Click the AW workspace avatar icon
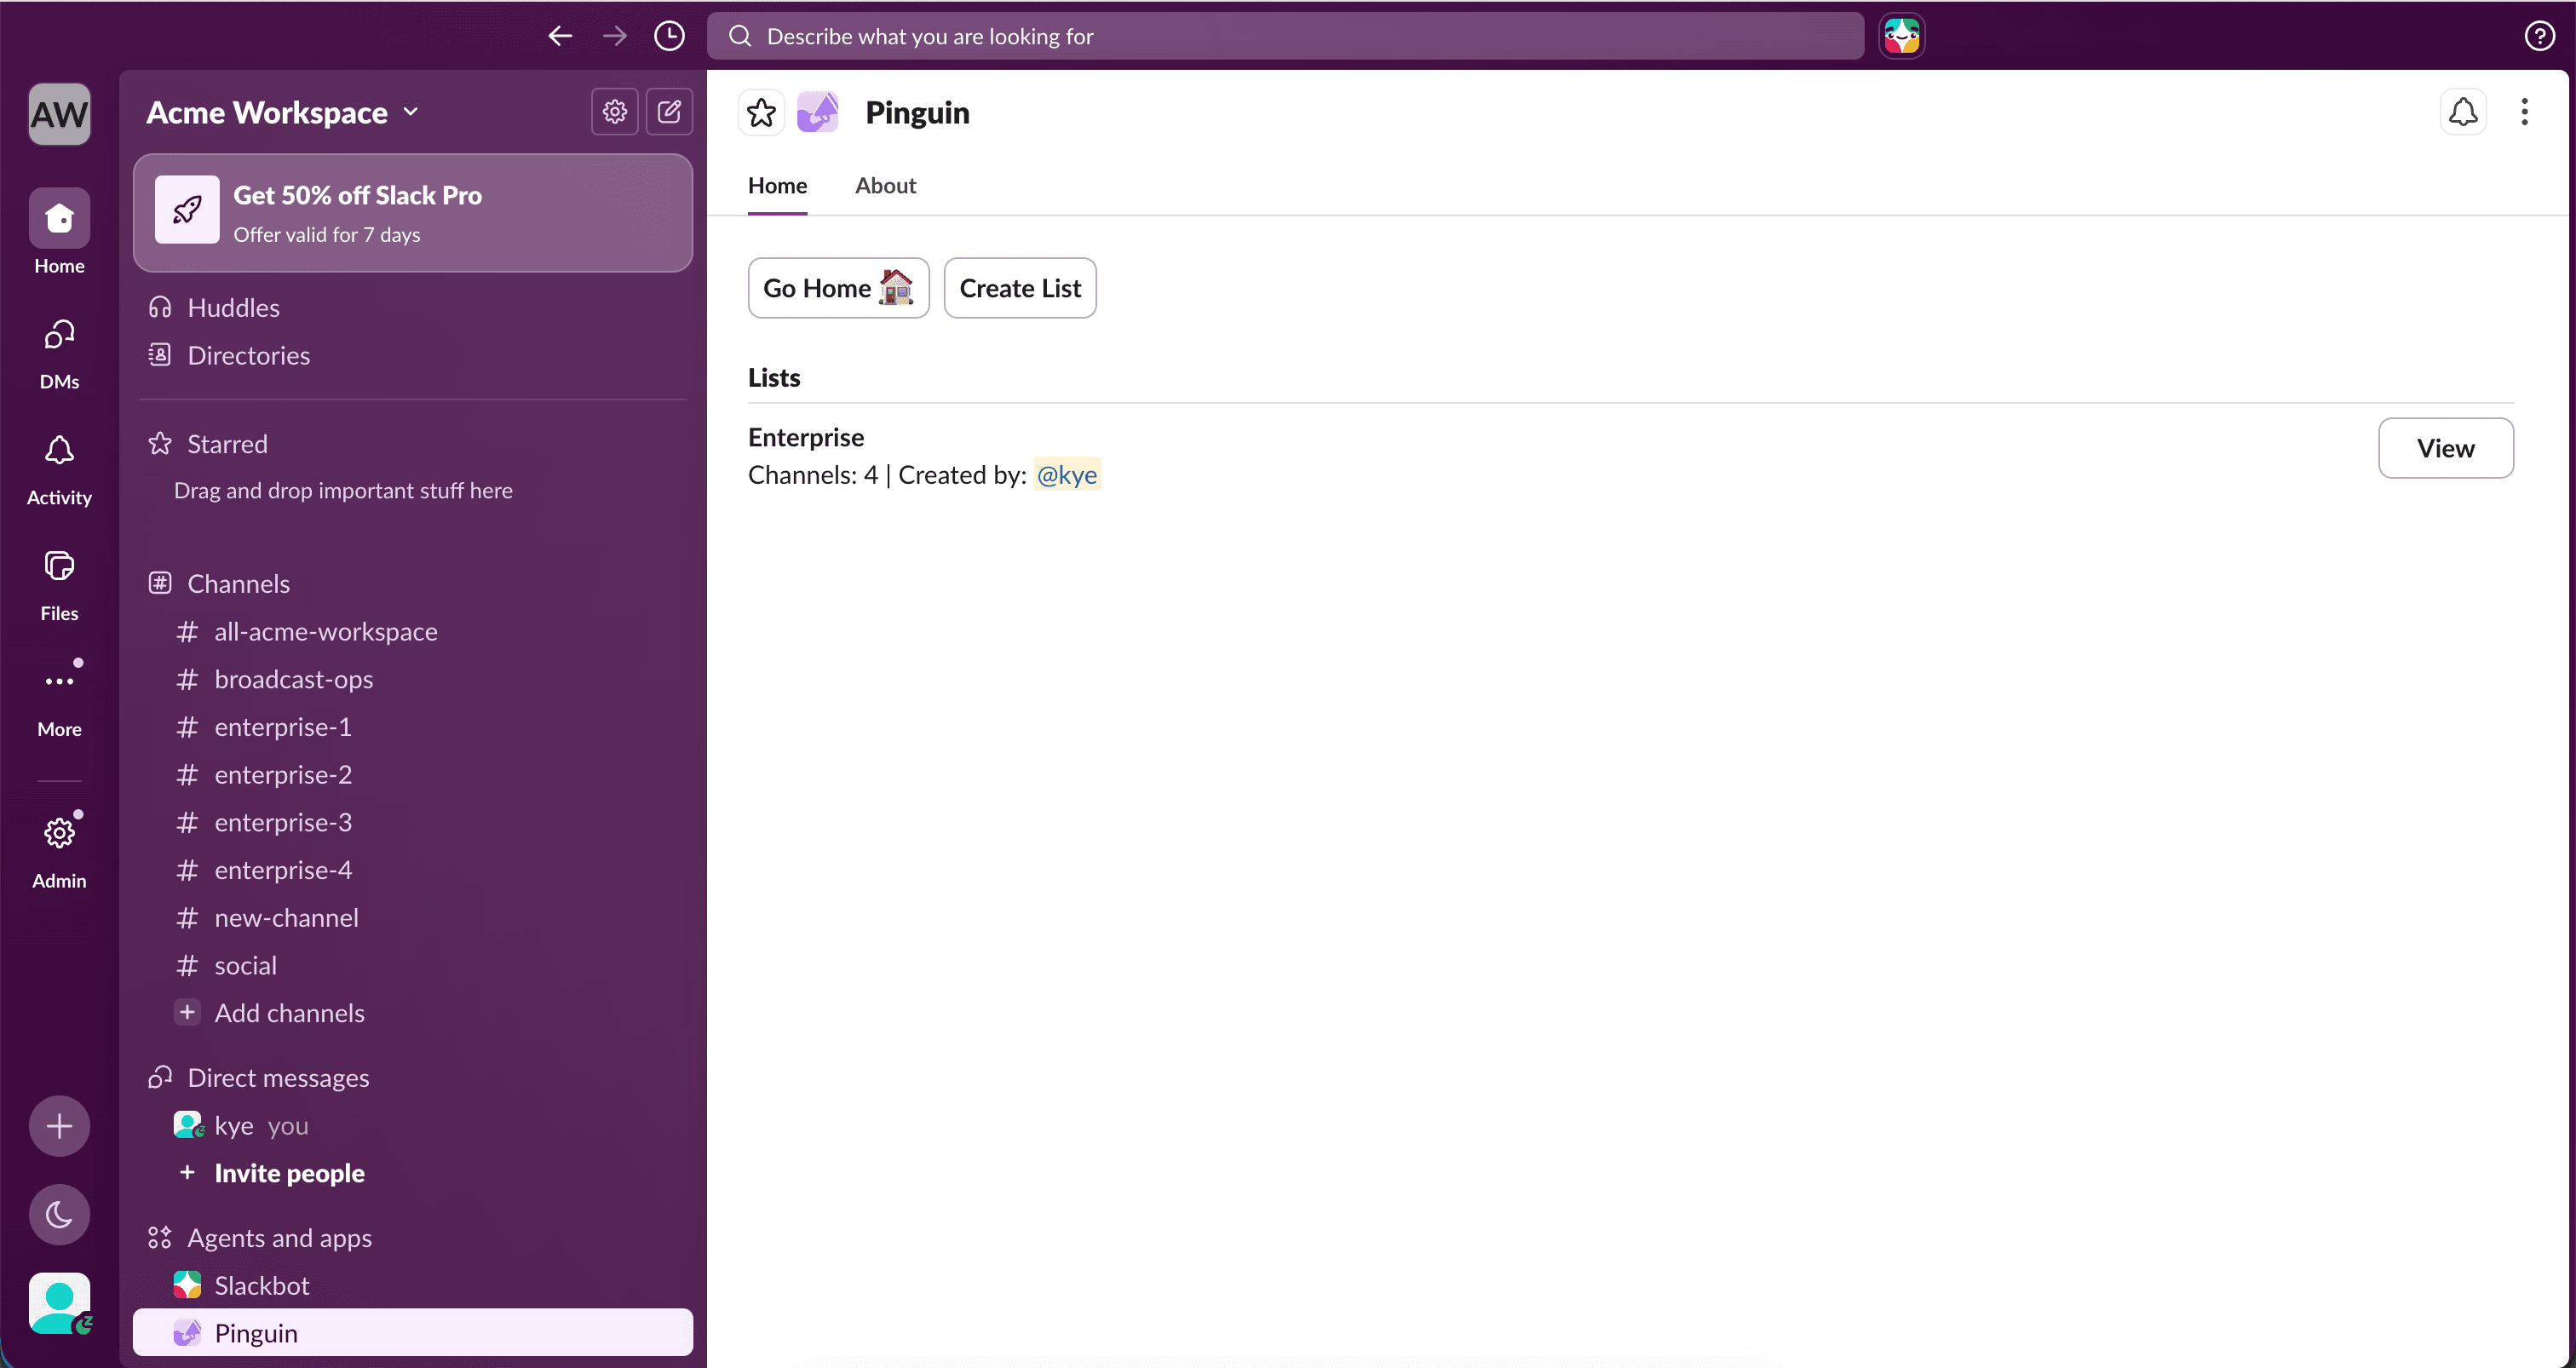The image size is (2576, 1368). pos(59,114)
